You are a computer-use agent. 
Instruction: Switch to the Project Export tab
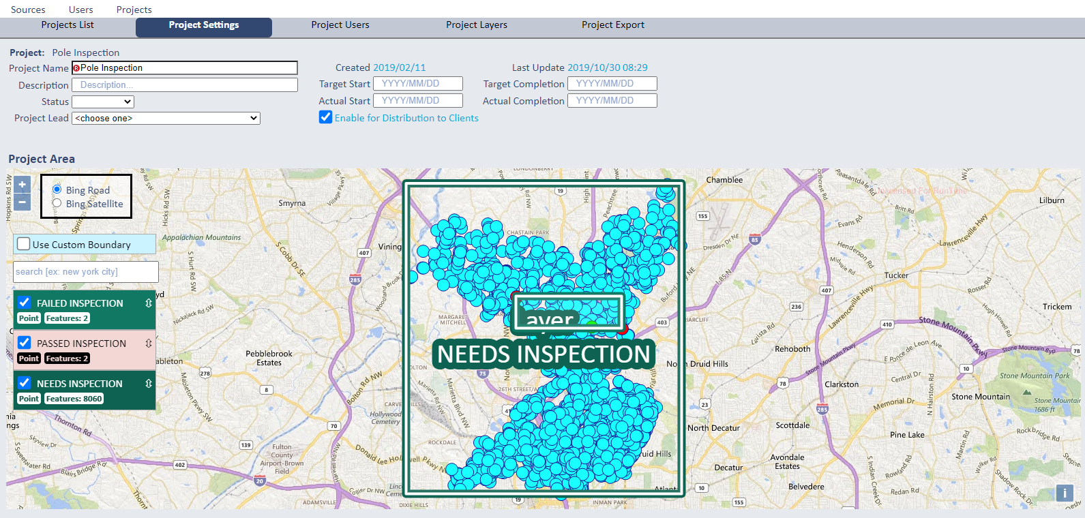click(613, 25)
